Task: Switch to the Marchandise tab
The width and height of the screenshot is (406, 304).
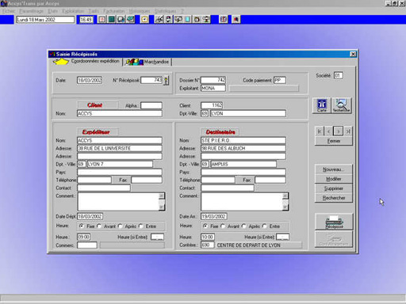Action: (147, 62)
